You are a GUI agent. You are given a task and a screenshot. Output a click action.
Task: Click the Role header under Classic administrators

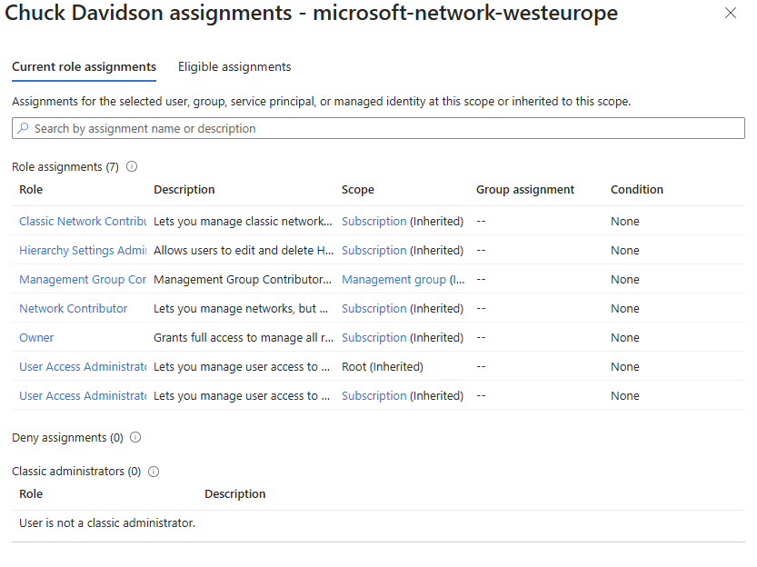click(x=31, y=494)
